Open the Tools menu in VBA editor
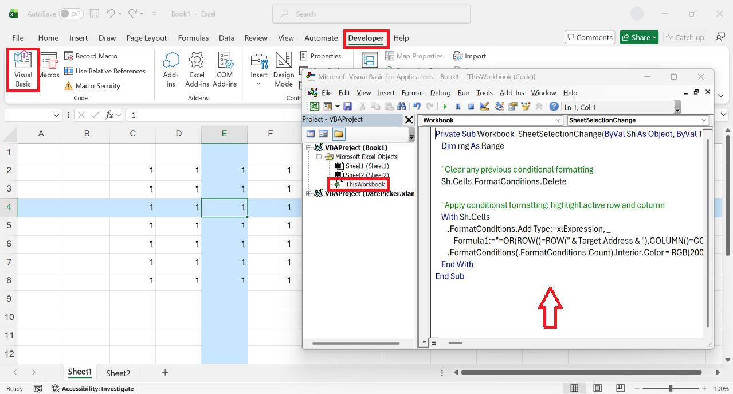733x394 pixels. click(484, 93)
